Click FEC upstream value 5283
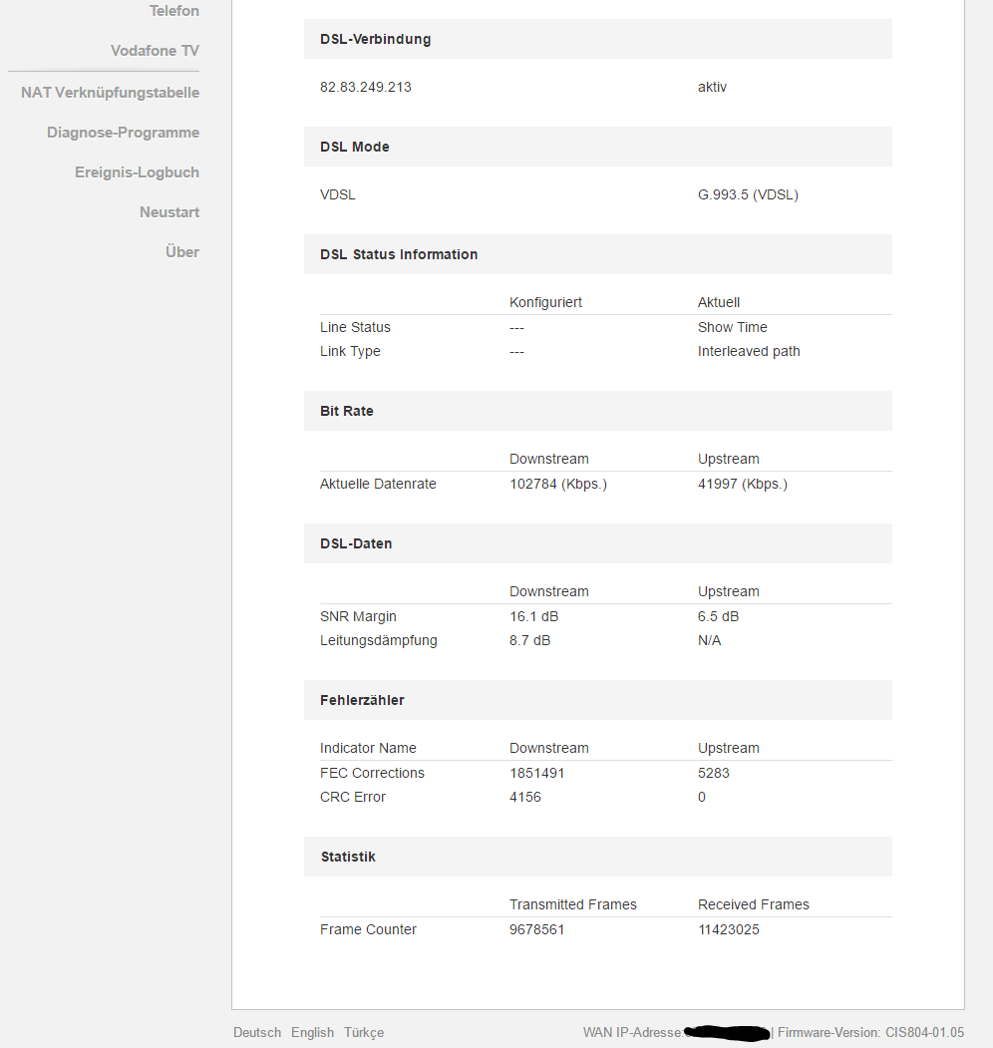 click(714, 773)
